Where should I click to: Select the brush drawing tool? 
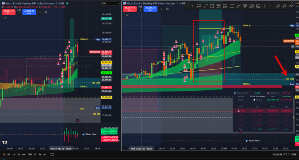238,6
